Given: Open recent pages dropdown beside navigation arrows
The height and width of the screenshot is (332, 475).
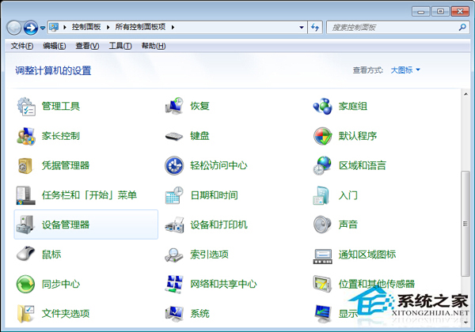Looking at the screenshot, I should click(43, 28).
